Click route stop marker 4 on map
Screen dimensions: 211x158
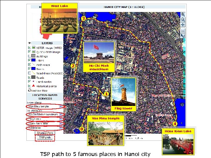click(175, 123)
